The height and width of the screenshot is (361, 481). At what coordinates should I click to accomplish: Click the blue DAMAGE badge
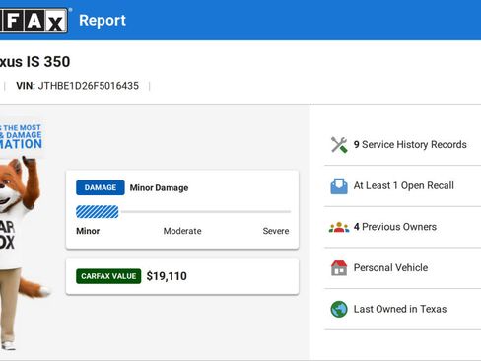(x=101, y=187)
